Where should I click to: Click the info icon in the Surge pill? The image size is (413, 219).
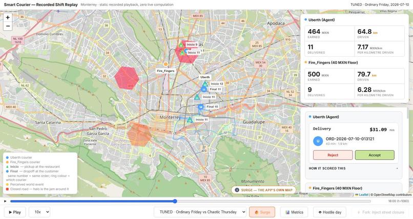tap(237, 190)
